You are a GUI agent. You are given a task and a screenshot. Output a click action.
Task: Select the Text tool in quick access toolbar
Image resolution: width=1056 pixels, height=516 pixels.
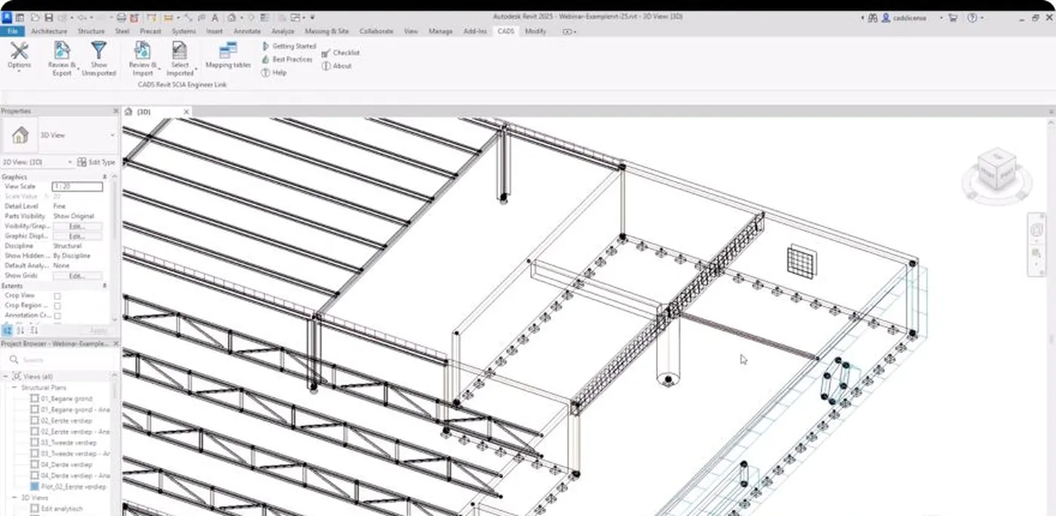pyautogui.click(x=215, y=17)
